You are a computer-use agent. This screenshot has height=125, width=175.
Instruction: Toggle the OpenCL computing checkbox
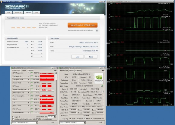coord(70,119)
